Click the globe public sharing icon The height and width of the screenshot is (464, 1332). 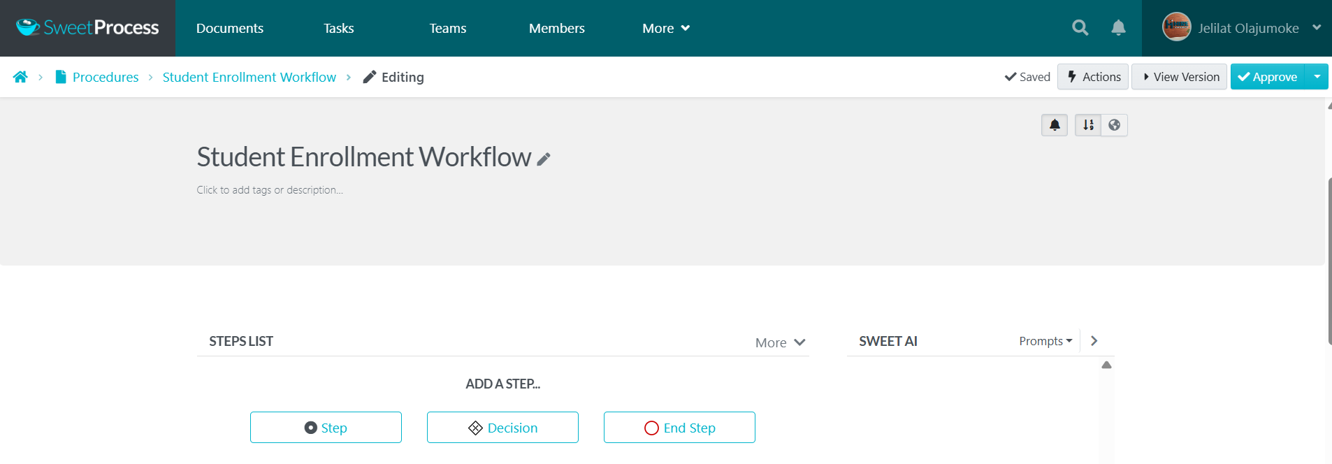pos(1115,125)
